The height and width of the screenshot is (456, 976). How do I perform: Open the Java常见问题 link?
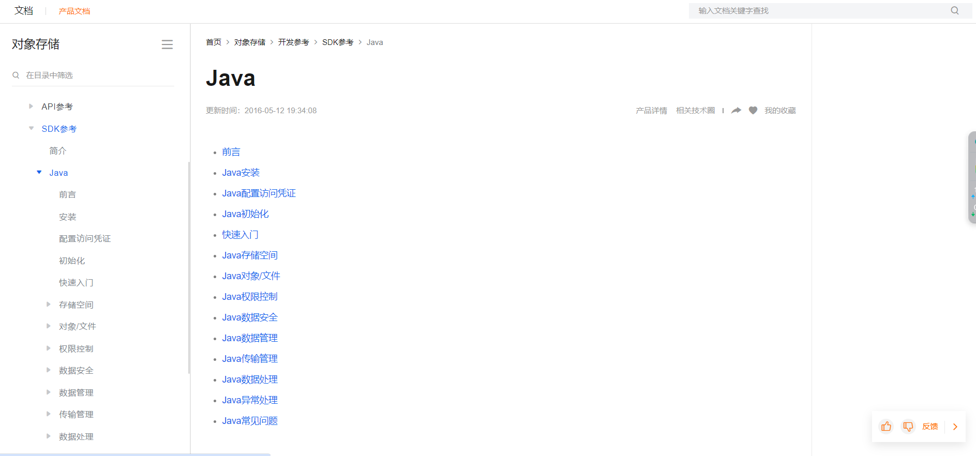pos(250,420)
